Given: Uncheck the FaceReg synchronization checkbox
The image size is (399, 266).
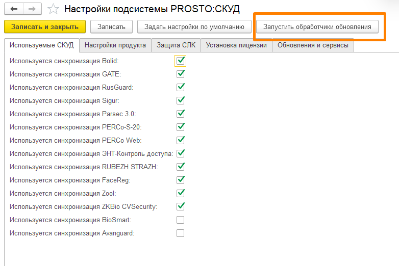Looking at the screenshot, I should [x=181, y=180].
